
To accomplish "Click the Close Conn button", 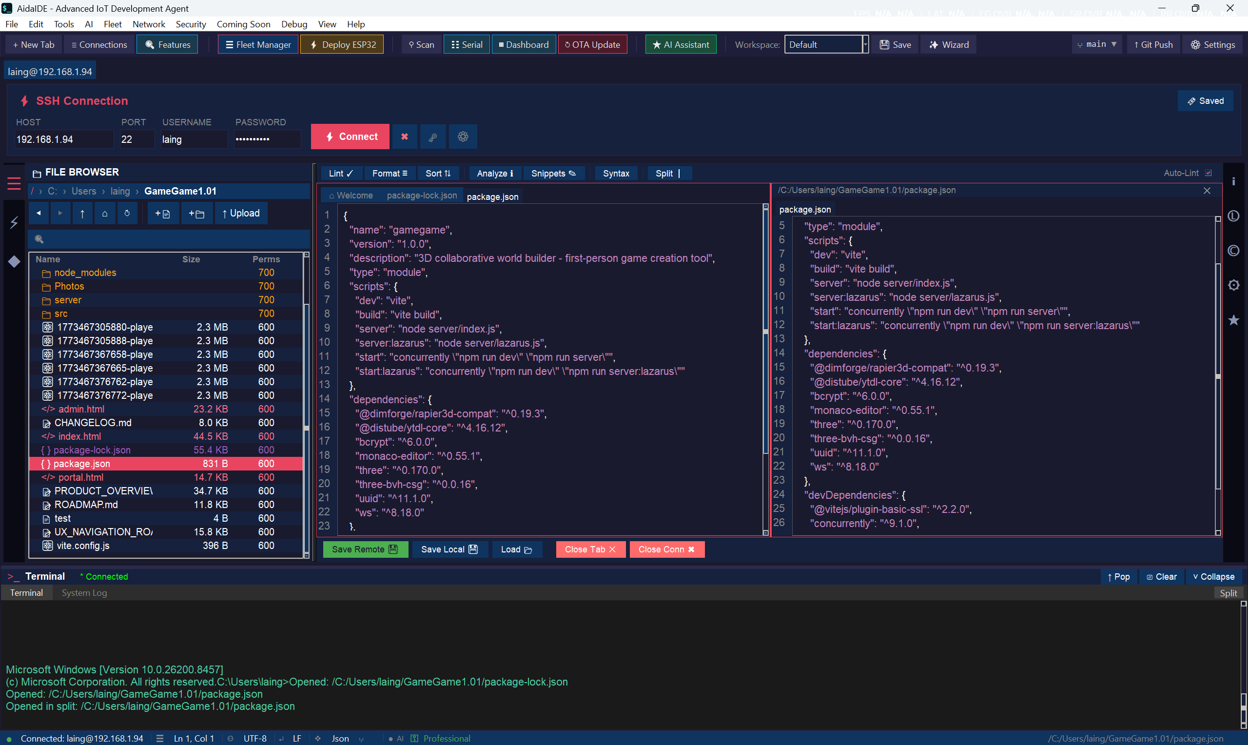I will [667, 549].
